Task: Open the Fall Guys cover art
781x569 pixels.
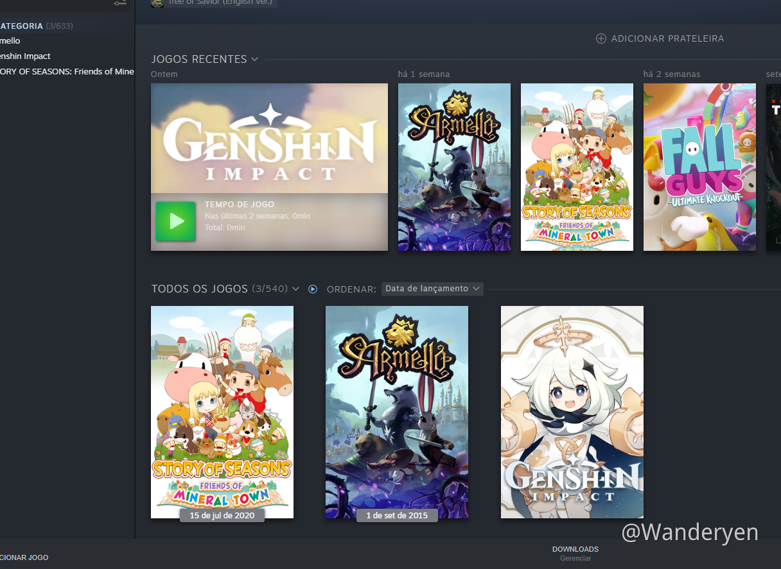Action: coord(699,167)
